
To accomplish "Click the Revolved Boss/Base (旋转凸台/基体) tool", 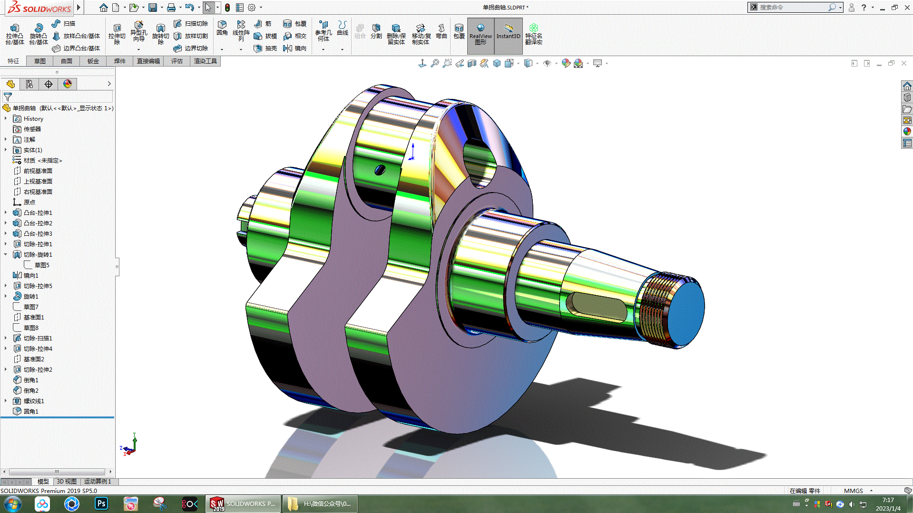I will coord(38,34).
